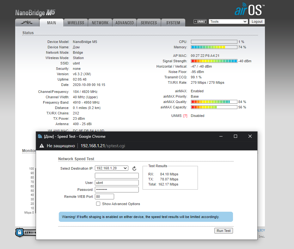Click the CPU usage bar
Viewport: 294px width, 249px height.
214,42
